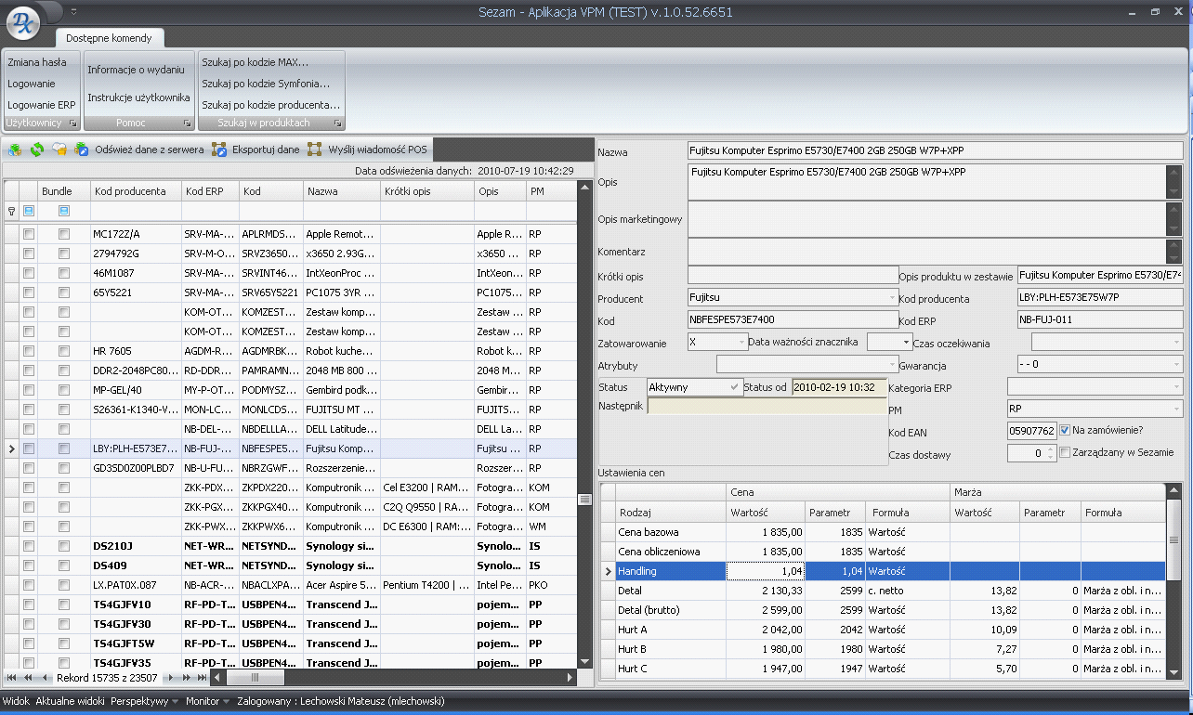Click the Logowanie ERP command

42,105
